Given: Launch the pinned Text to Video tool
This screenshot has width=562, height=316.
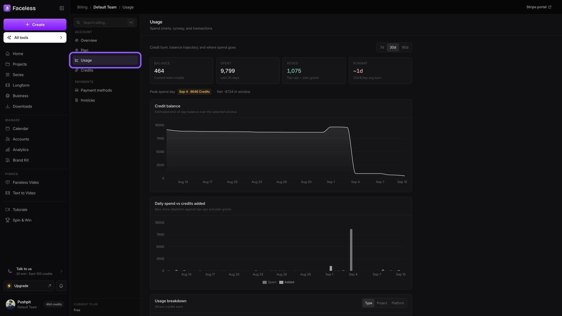Looking at the screenshot, I should pyautogui.click(x=35, y=193).
